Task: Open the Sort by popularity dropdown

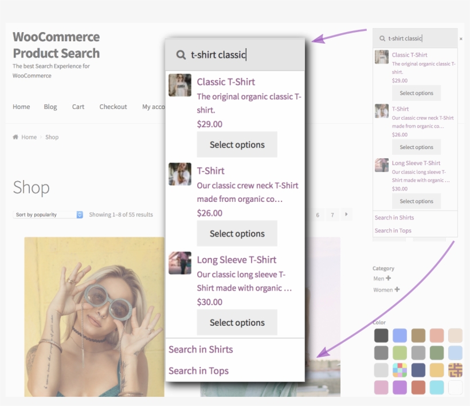Action: click(x=48, y=214)
